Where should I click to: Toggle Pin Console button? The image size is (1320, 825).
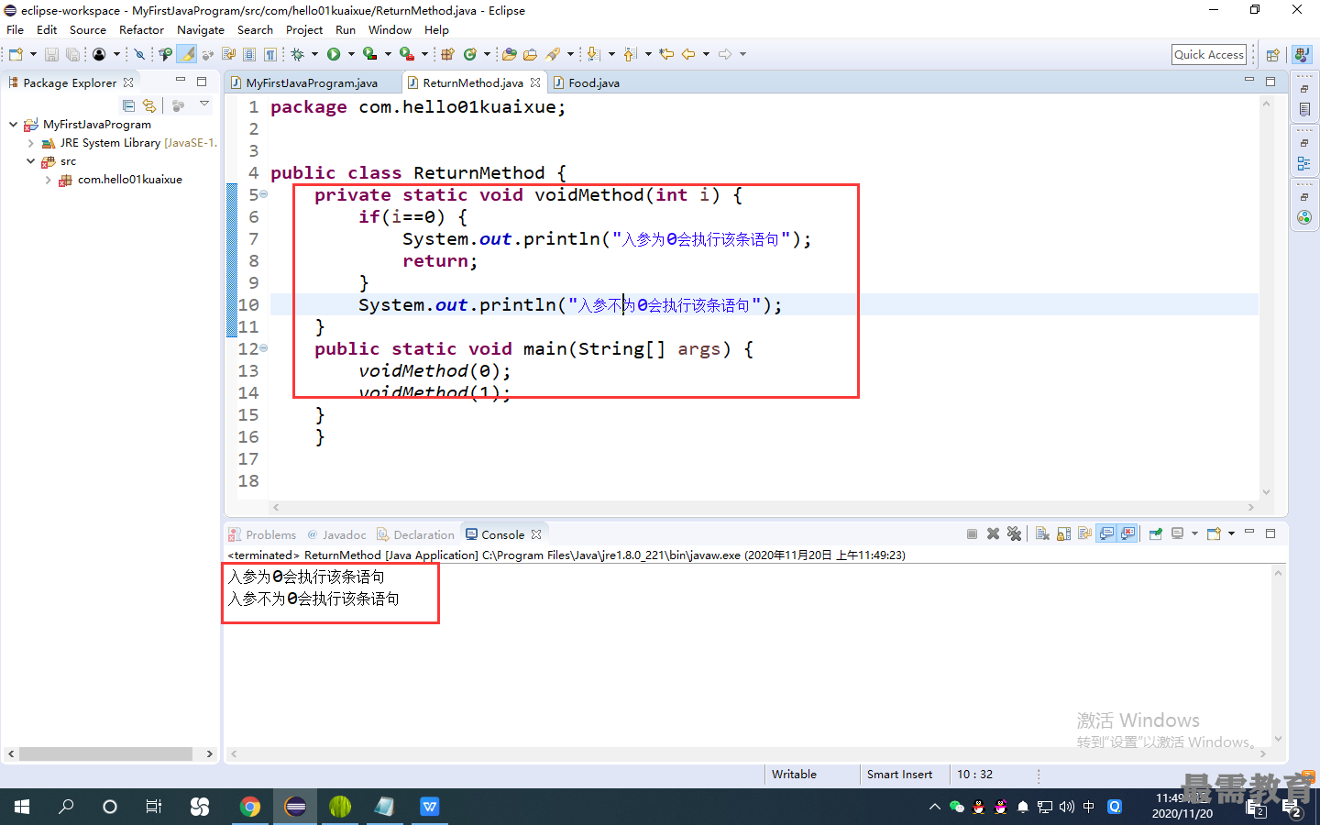point(1156,533)
